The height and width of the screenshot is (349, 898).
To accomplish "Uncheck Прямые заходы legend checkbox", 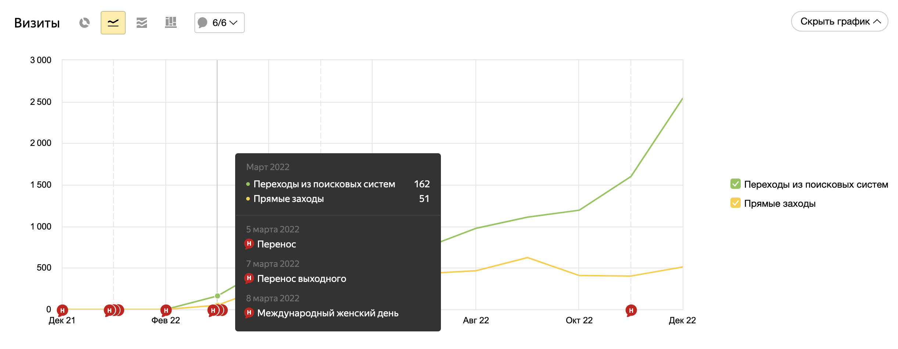I will [735, 203].
